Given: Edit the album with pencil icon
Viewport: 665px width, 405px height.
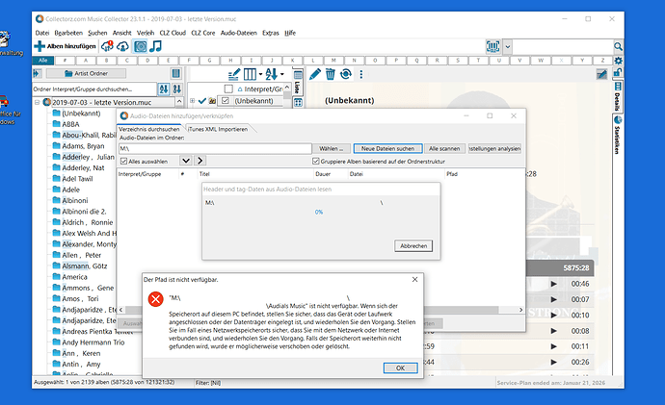Looking at the screenshot, I should coord(315,74).
